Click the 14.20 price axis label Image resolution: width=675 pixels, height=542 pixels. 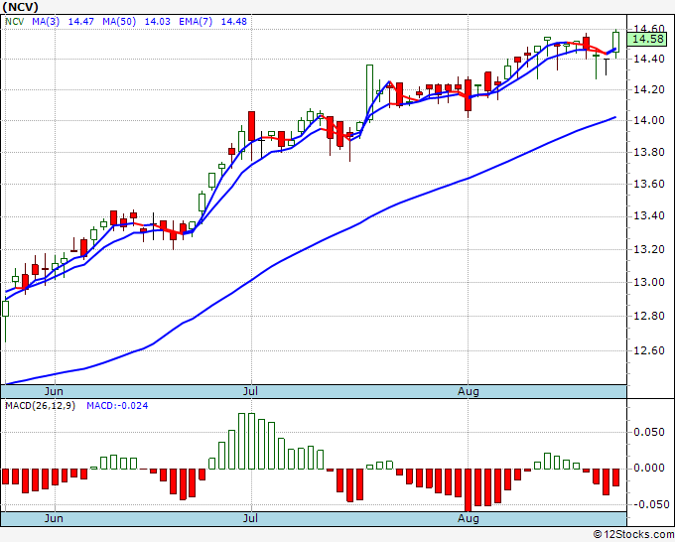[x=649, y=89]
